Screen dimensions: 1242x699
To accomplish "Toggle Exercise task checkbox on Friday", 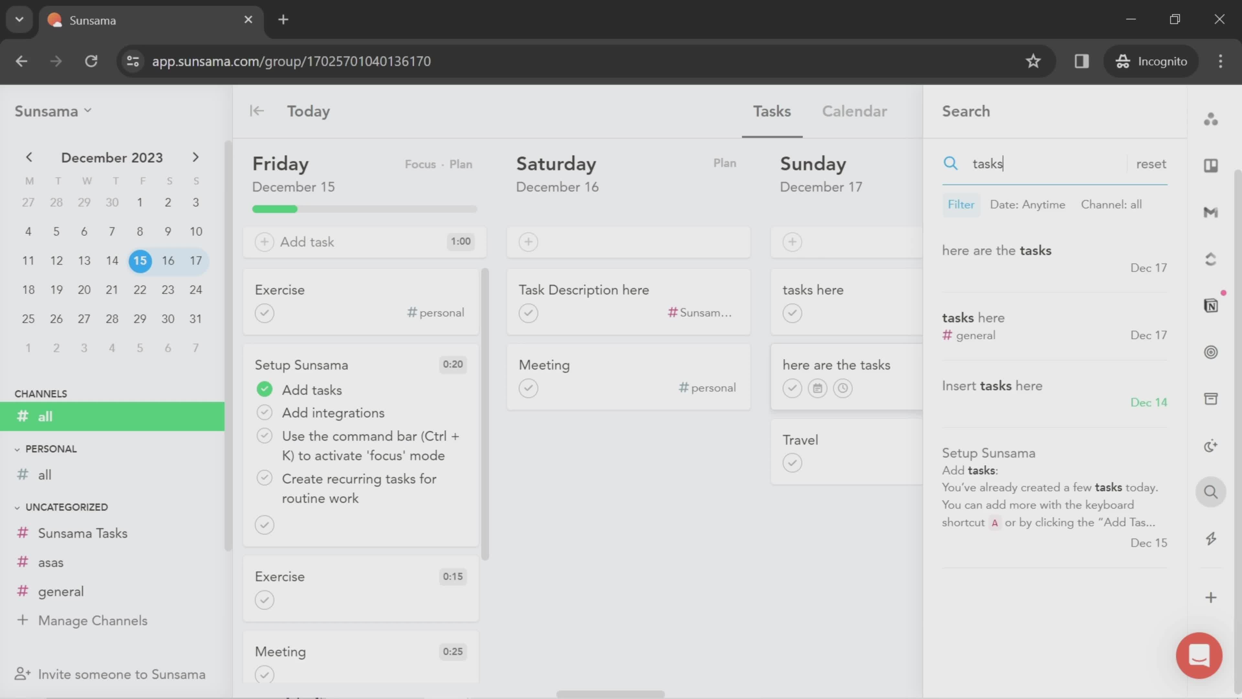I will click(265, 312).
